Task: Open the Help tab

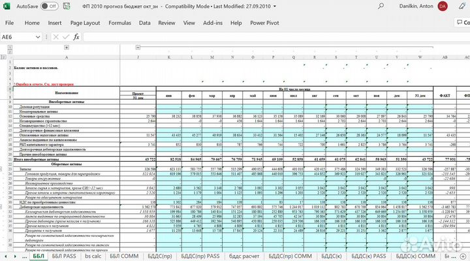Action: pyautogui.click(x=236, y=23)
